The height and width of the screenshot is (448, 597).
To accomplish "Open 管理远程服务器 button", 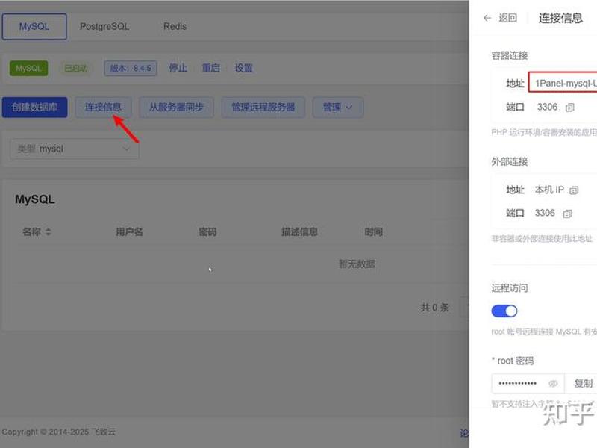I will 263,107.
